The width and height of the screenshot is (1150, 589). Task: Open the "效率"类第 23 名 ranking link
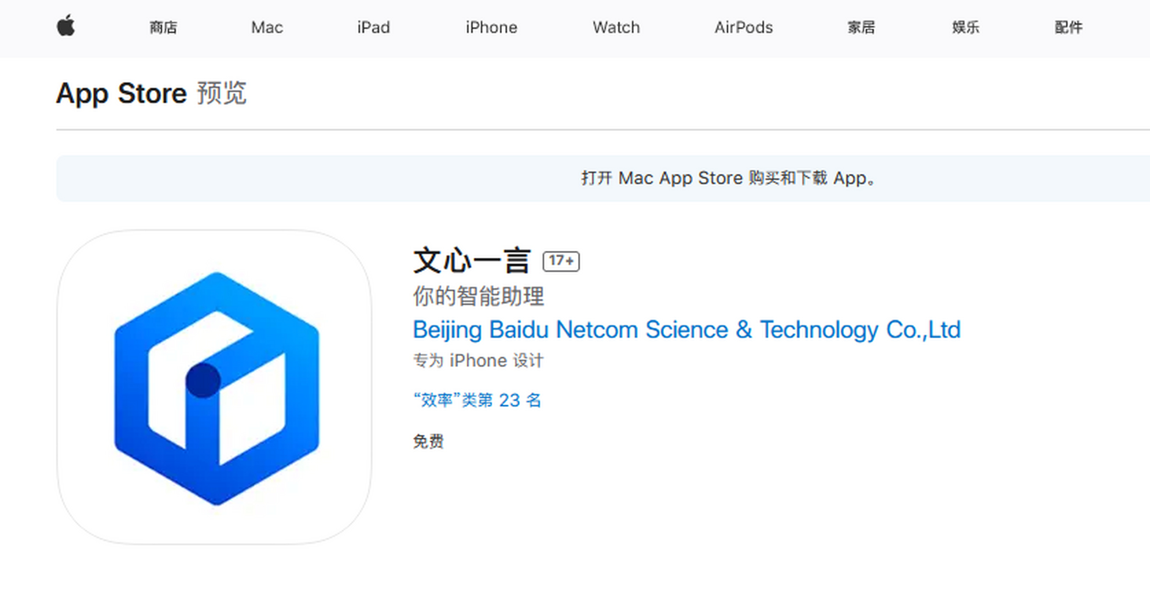tap(477, 400)
